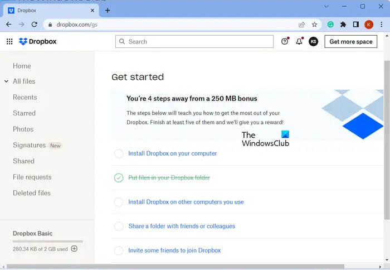Image resolution: width=390 pixels, height=270 pixels.
Task: Tick the circle for Invite some friends
Action: click(119, 250)
